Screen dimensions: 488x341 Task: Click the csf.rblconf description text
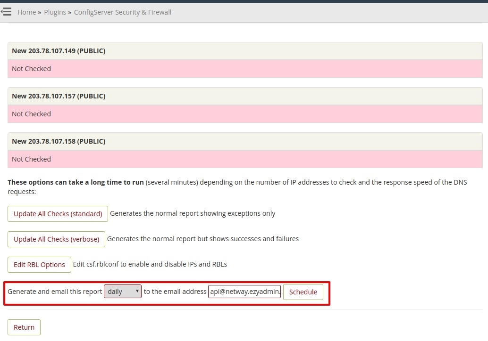tap(150, 264)
